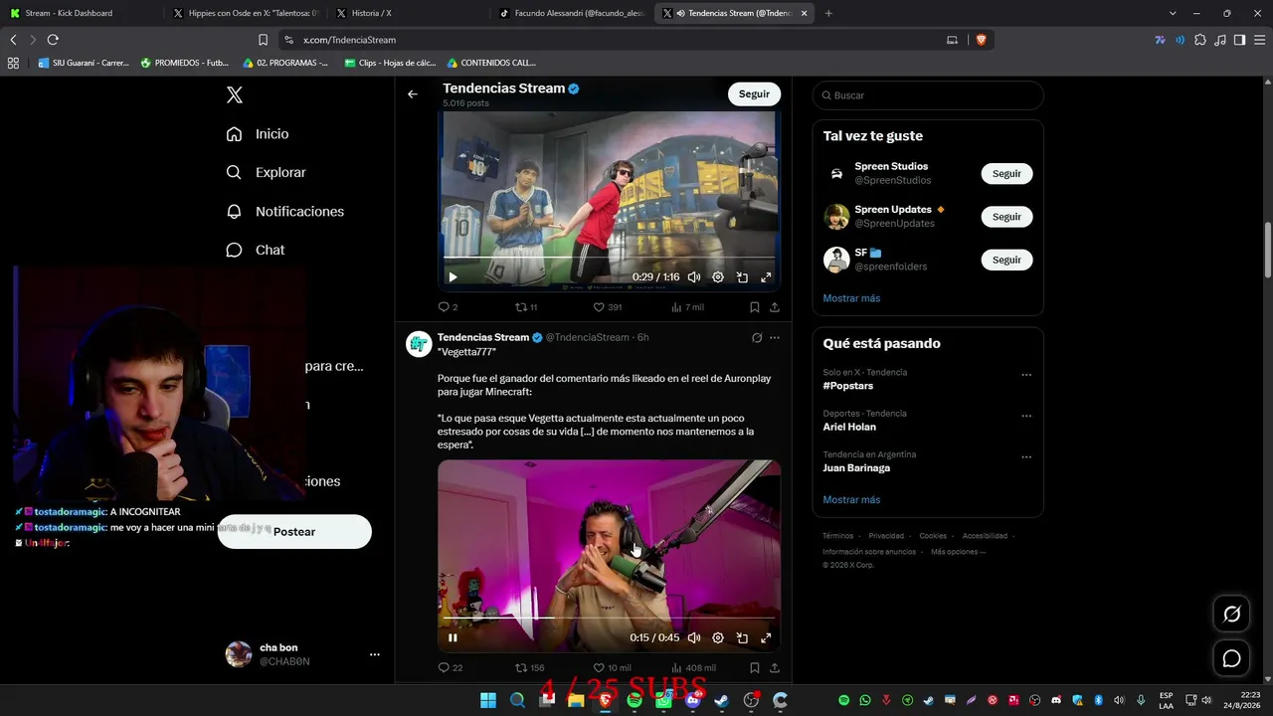Open a new browser tab
Image resolution: width=1273 pixels, height=716 pixels.
click(828, 13)
